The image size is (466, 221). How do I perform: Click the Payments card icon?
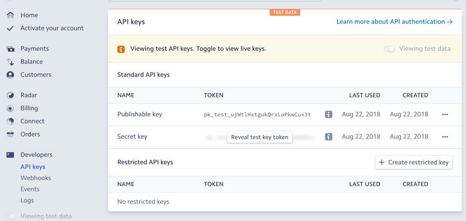tap(10, 49)
